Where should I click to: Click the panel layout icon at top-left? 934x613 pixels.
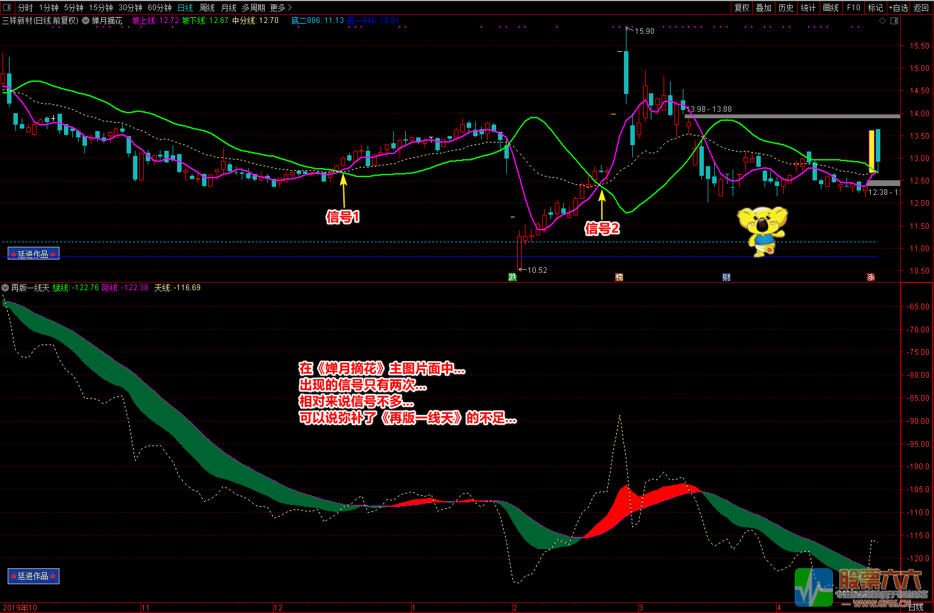[x=8, y=8]
